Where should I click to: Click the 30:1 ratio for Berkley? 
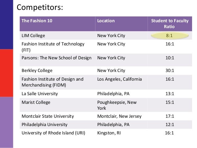[170, 70]
